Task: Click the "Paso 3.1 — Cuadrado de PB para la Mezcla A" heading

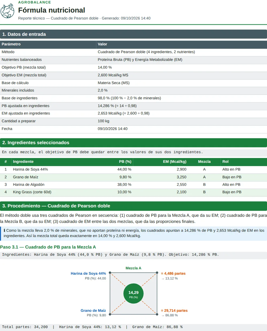Action: pos(48,247)
